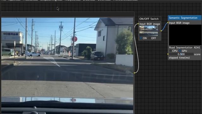
Task: Click 'Input BGR image' label in ON/OFF Switch
Action: point(150,24)
